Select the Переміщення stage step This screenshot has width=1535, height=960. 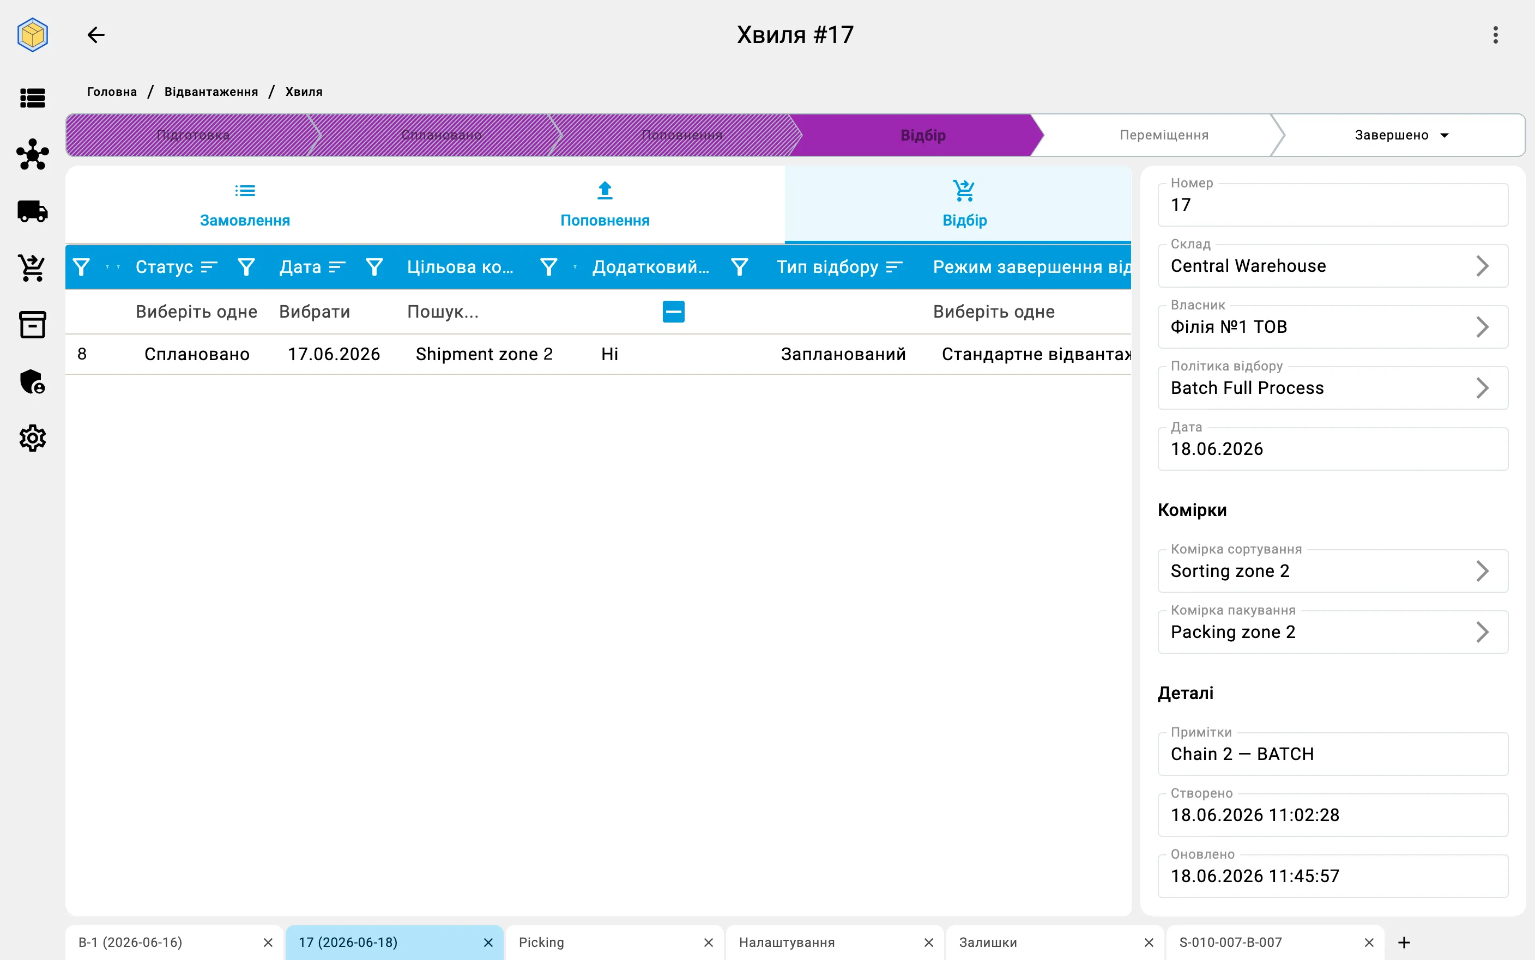coord(1163,135)
